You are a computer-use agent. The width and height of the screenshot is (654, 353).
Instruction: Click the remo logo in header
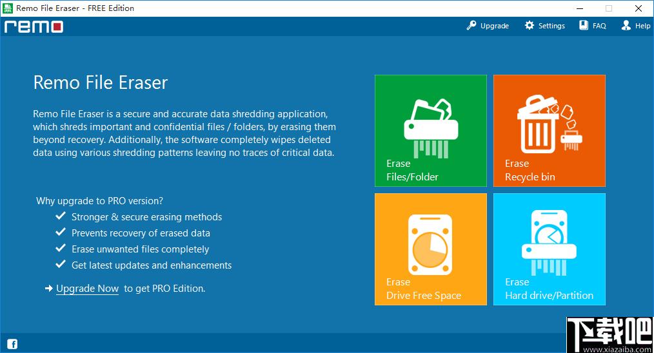point(34,26)
